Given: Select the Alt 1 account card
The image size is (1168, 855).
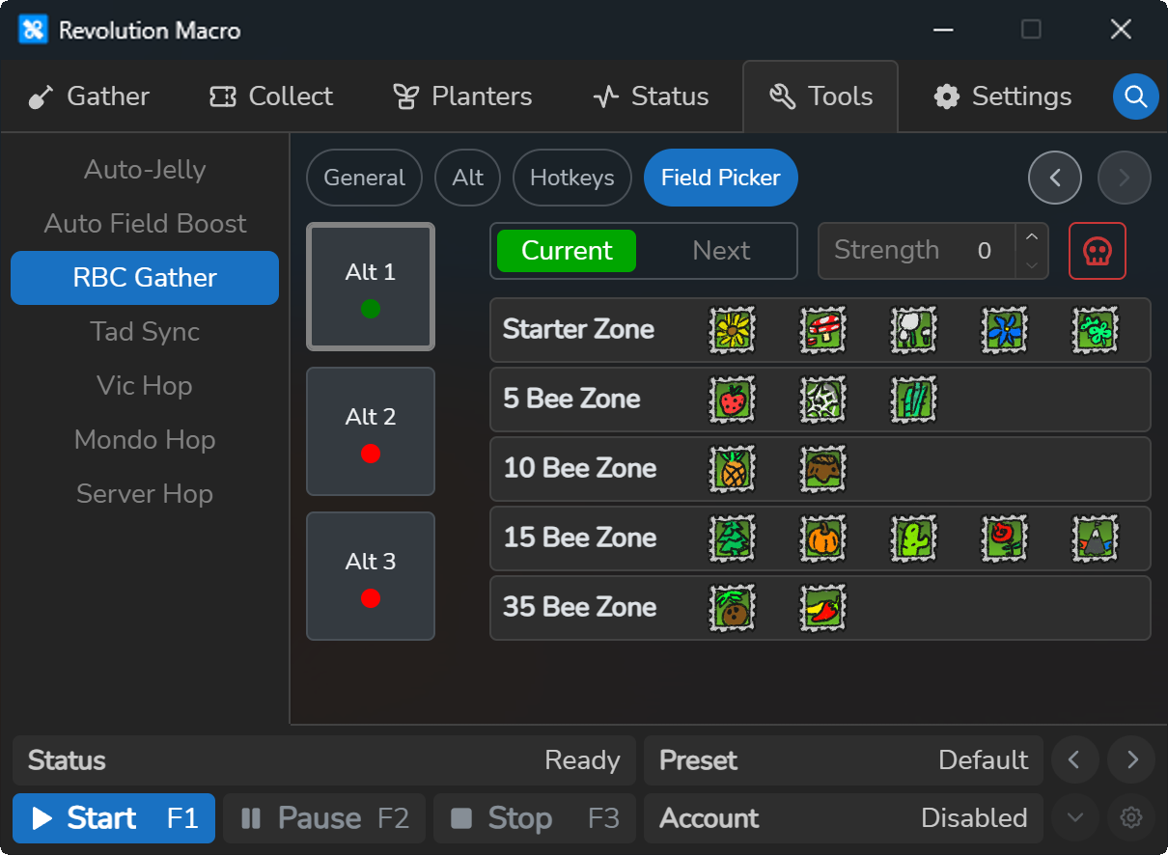Looking at the screenshot, I should tap(371, 287).
